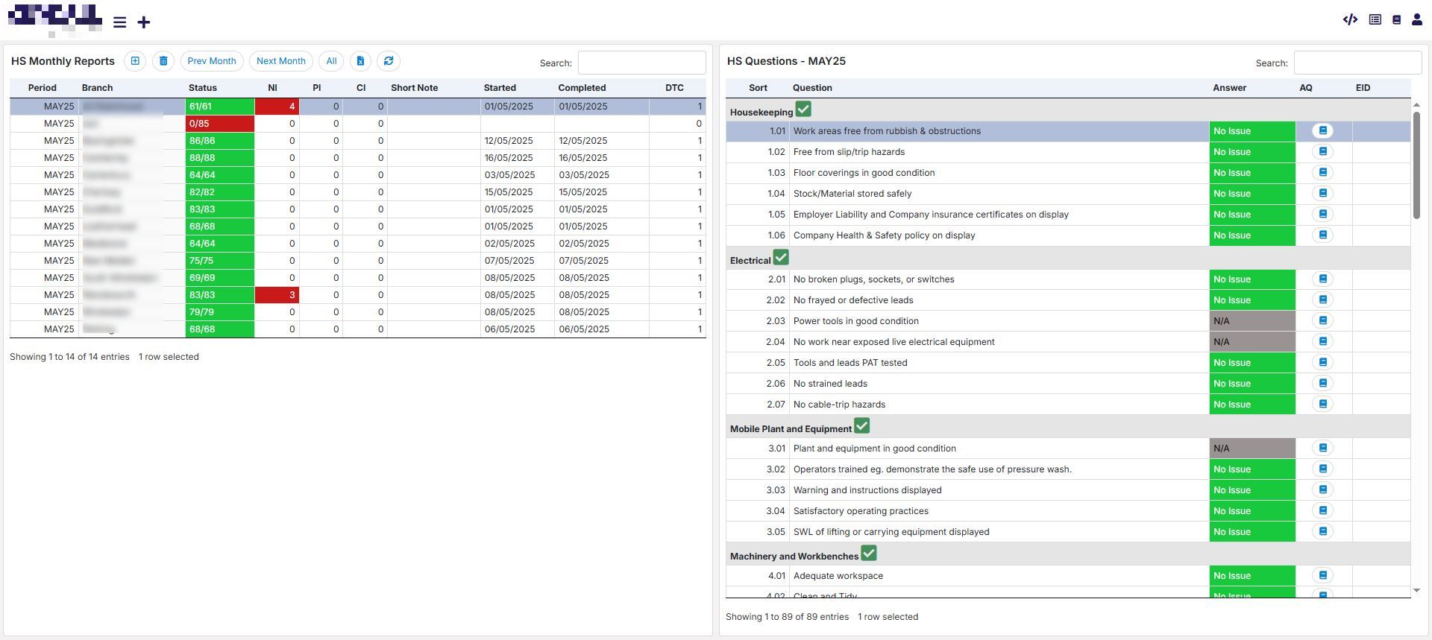1432x640 pixels.
Task: Click the book icon in header
Action: click(x=1396, y=20)
